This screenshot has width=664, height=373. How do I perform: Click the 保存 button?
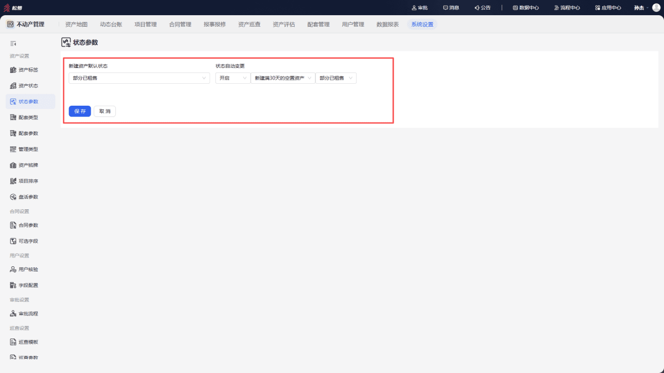tap(80, 111)
